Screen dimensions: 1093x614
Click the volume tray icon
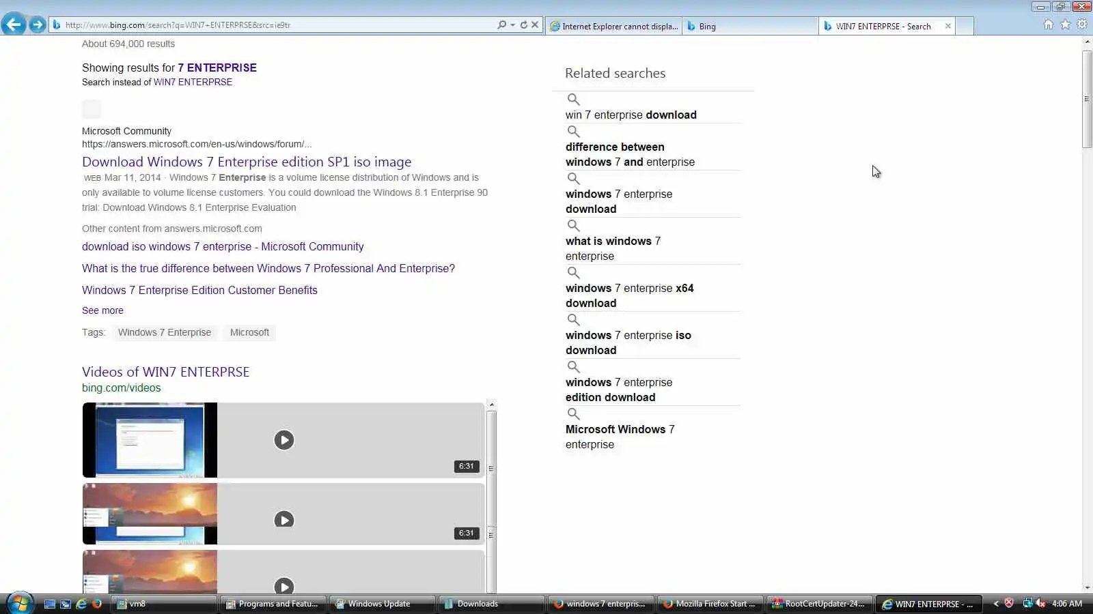1041,603
